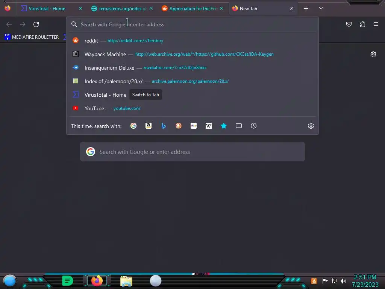The height and width of the screenshot is (289, 385).
Task: Switch to the VirusTotal - Home tab
Action: (x=47, y=9)
